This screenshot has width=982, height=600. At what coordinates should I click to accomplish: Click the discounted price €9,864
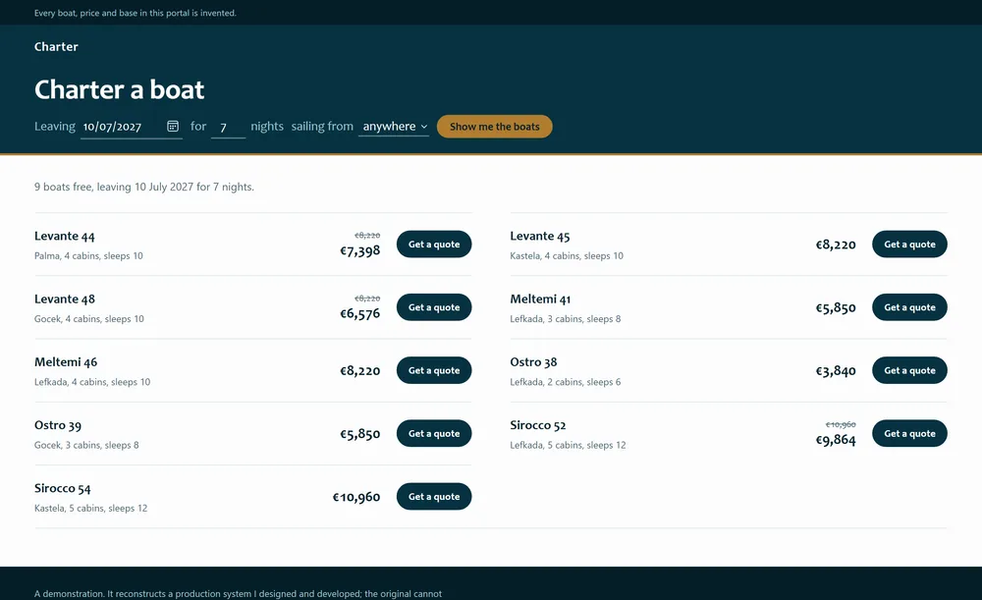(836, 440)
